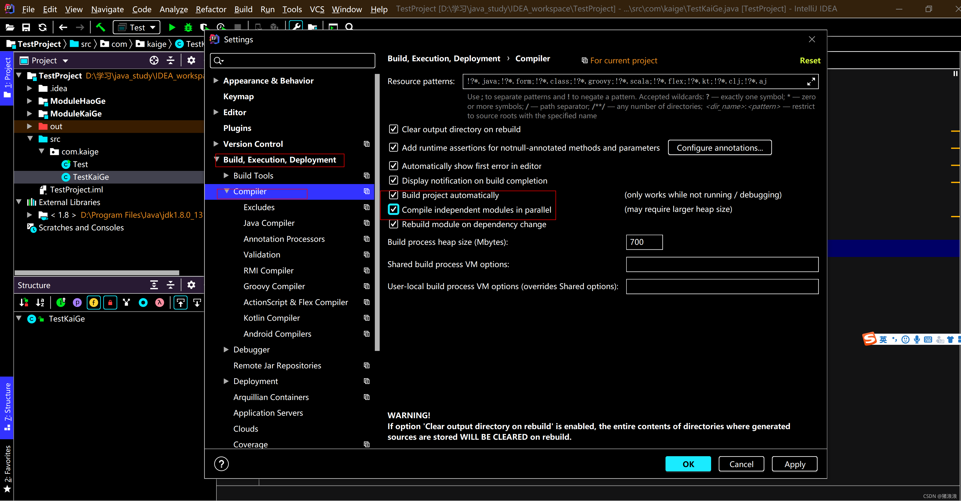The image size is (961, 501).
Task: Expand Build Tools settings node
Action: coord(226,175)
